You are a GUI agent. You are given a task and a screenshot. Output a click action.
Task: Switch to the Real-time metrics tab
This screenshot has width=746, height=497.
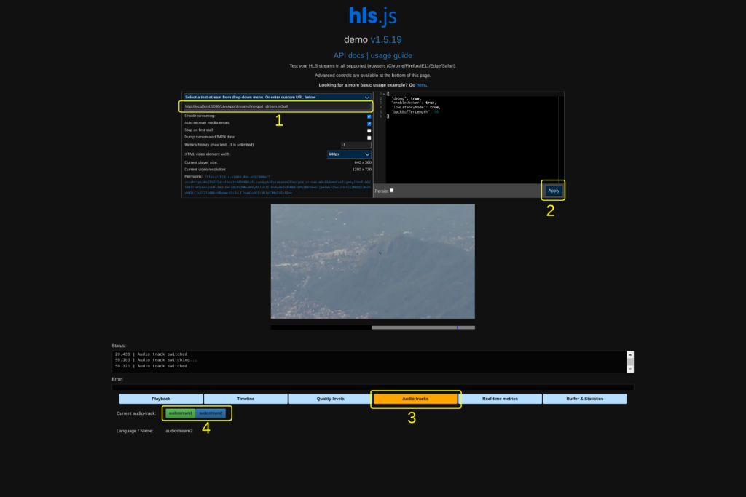[500, 399]
